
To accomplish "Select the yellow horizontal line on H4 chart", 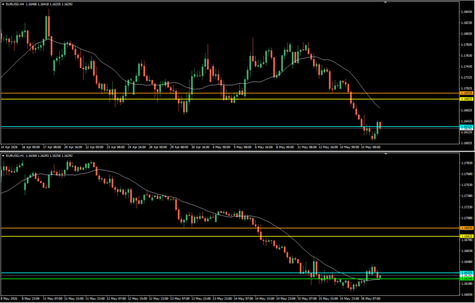I will [x=230, y=99].
